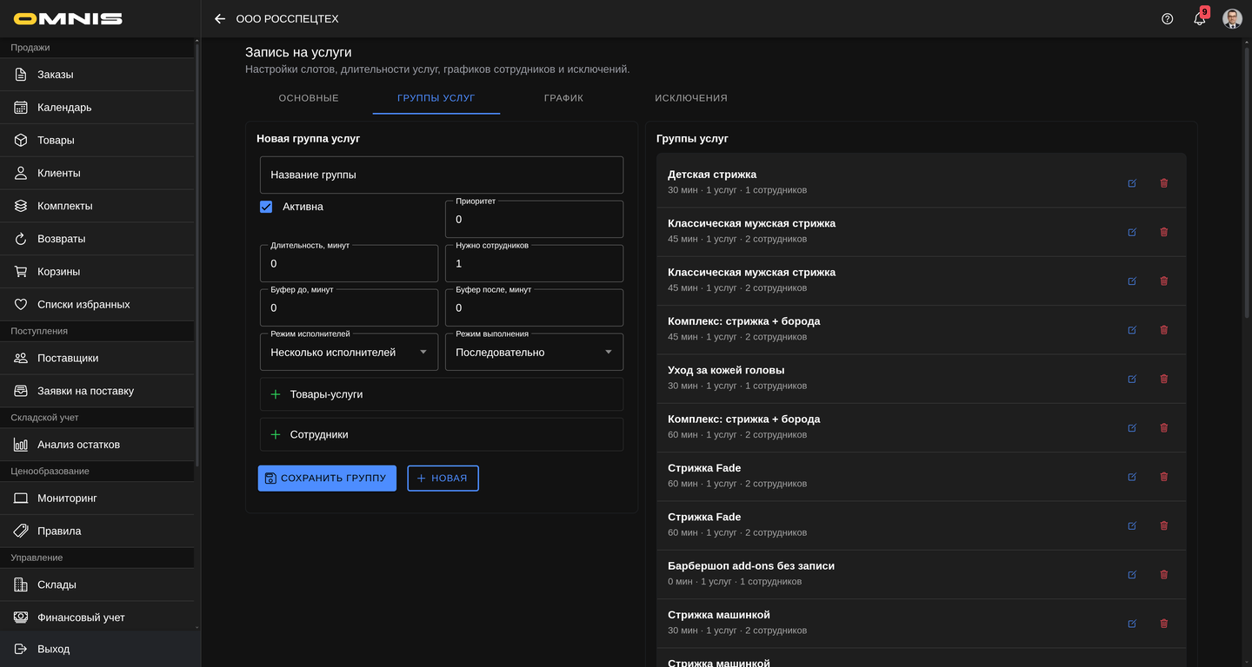1252x667 pixels.
Task: Click the Буфер после, минут field
Action: (534, 308)
